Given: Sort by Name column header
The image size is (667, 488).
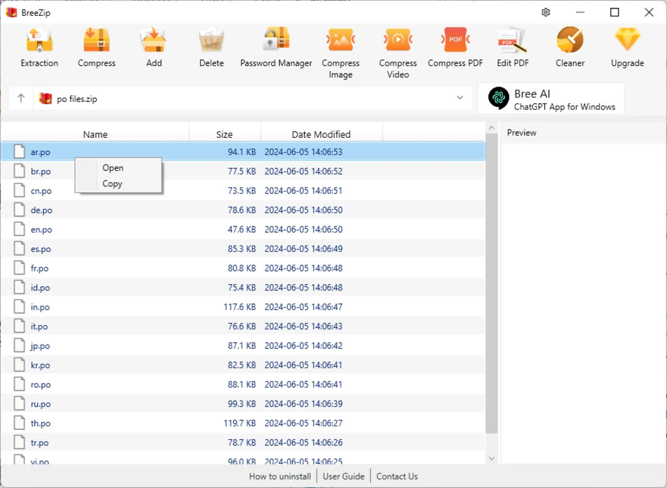Looking at the screenshot, I should pyautogui.click(x=95, y=134).
